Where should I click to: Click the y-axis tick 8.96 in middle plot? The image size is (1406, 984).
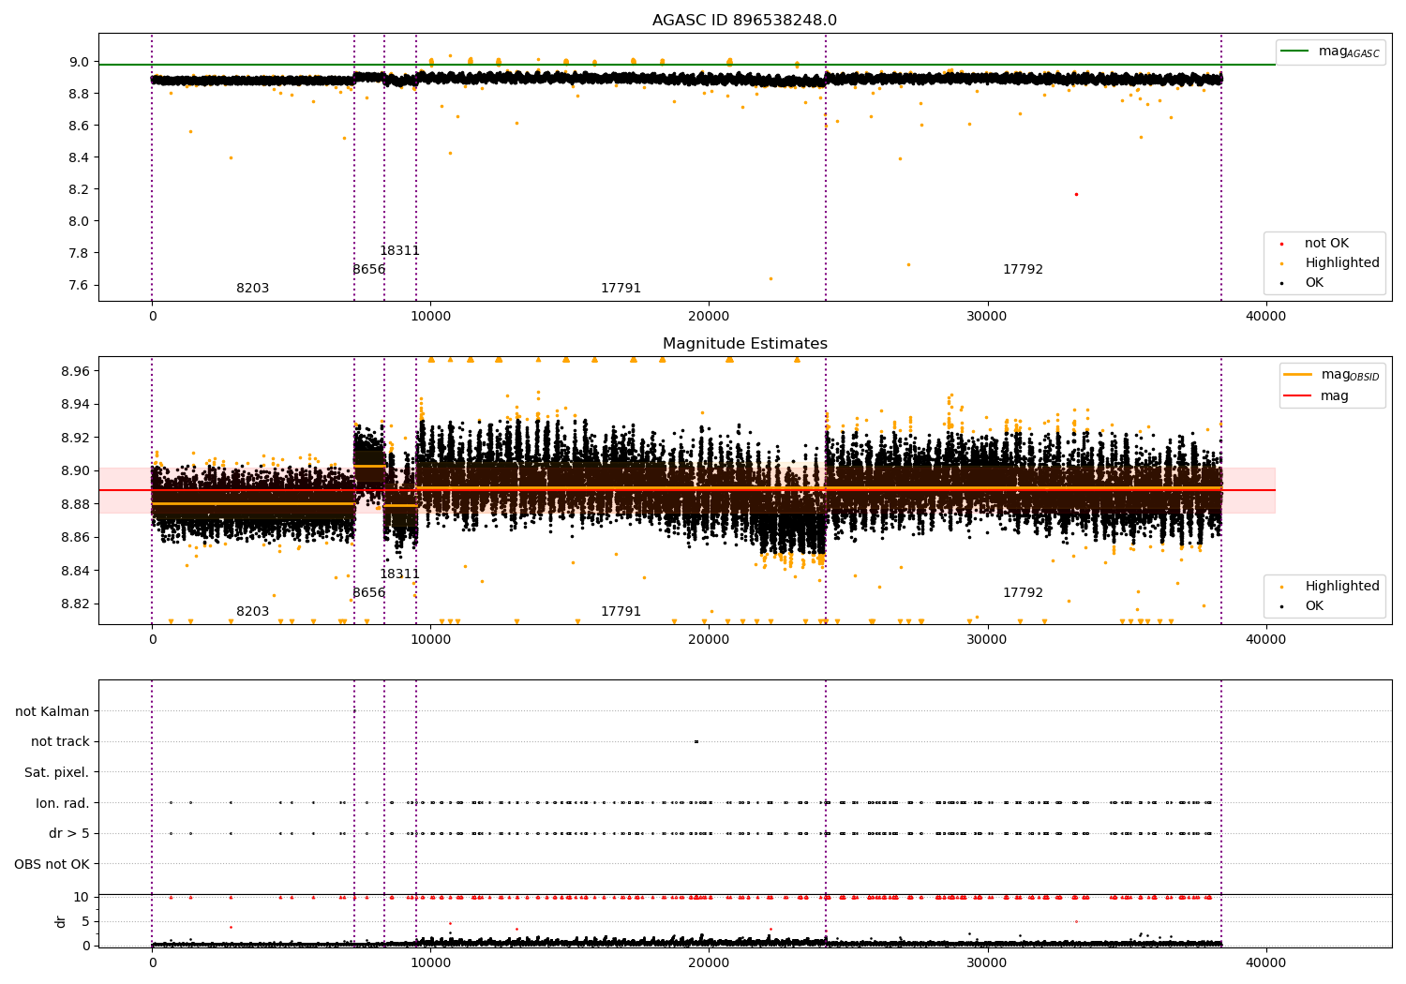(x=76, y=371)
